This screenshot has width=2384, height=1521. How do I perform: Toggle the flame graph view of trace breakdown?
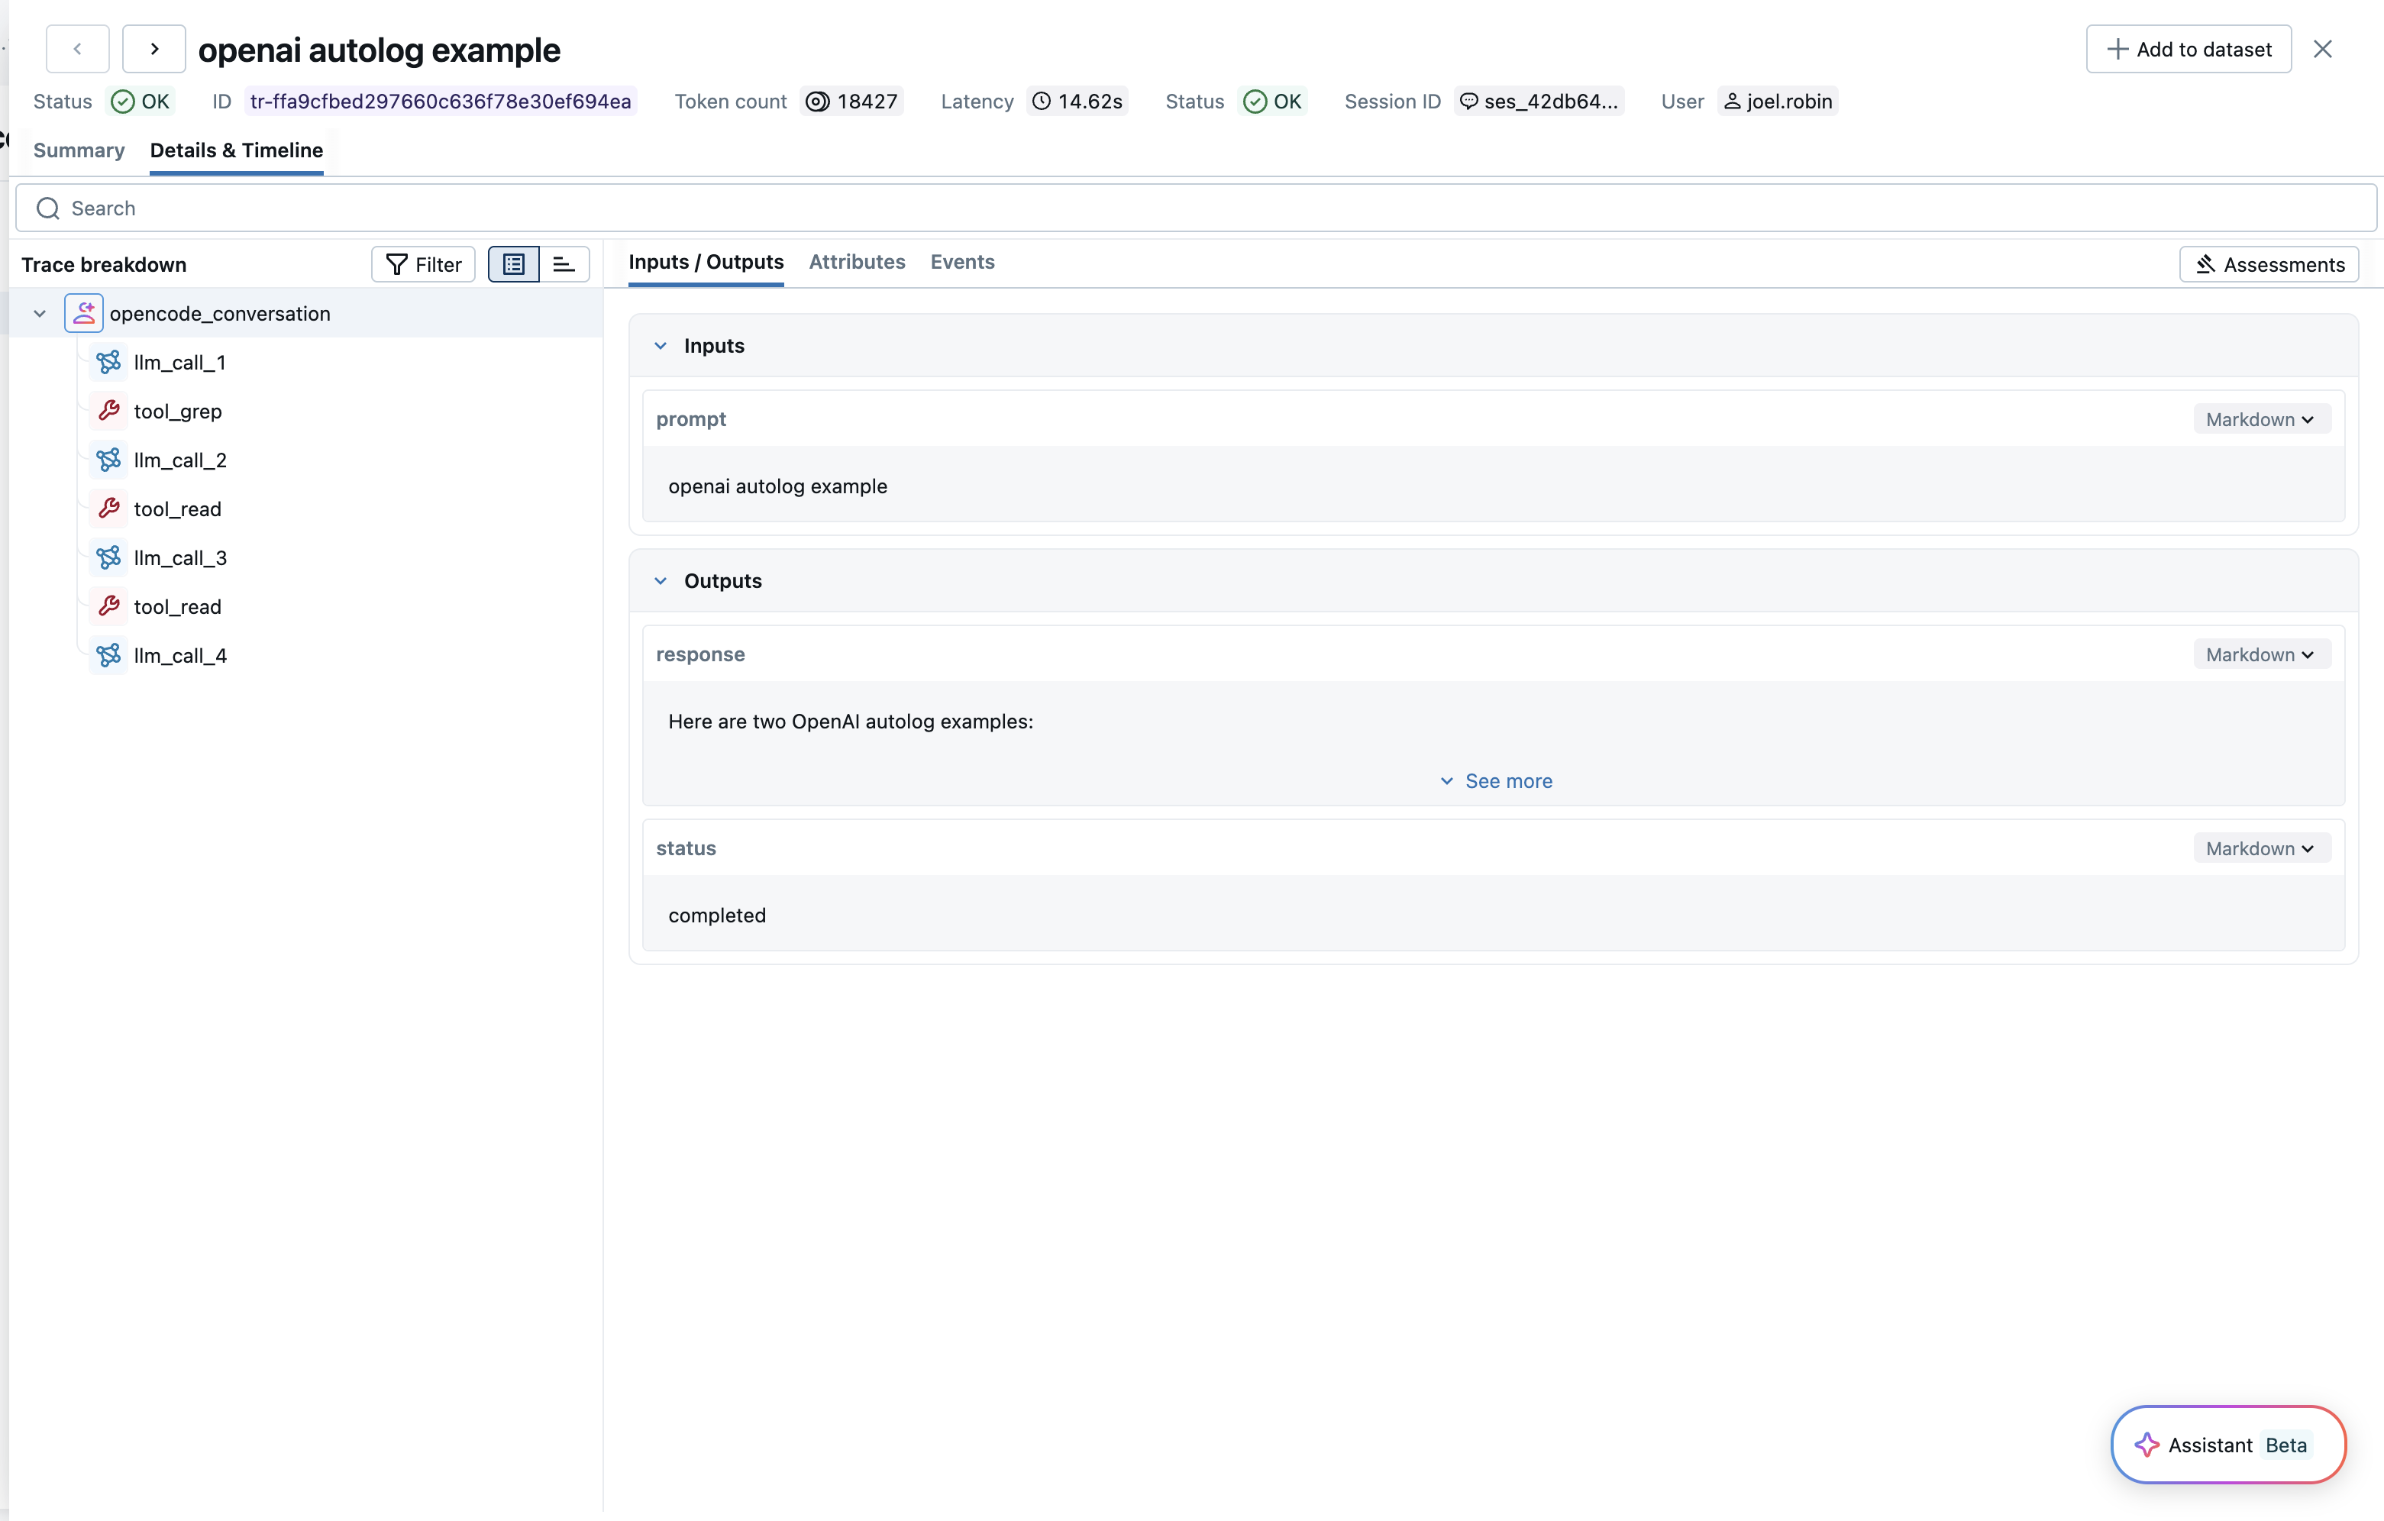tap(564, 263)
